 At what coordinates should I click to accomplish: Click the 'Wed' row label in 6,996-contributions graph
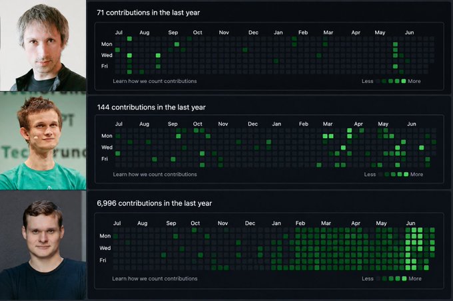[105, 248]
